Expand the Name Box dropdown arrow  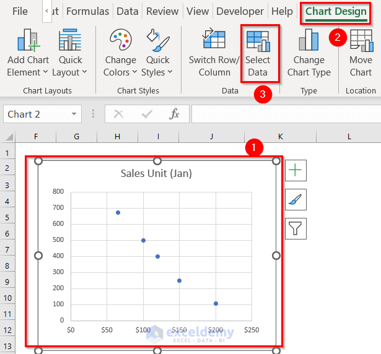(x=74, y=114)
